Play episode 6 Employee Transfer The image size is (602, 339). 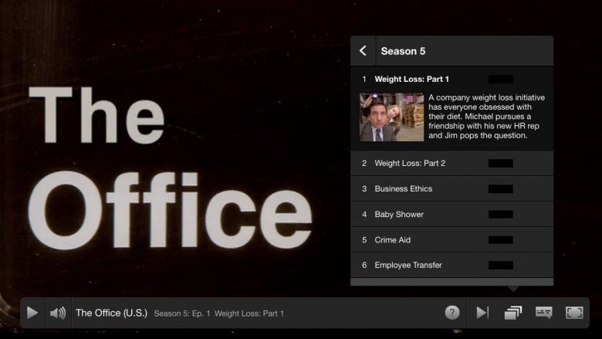click(x=451, y=266)
